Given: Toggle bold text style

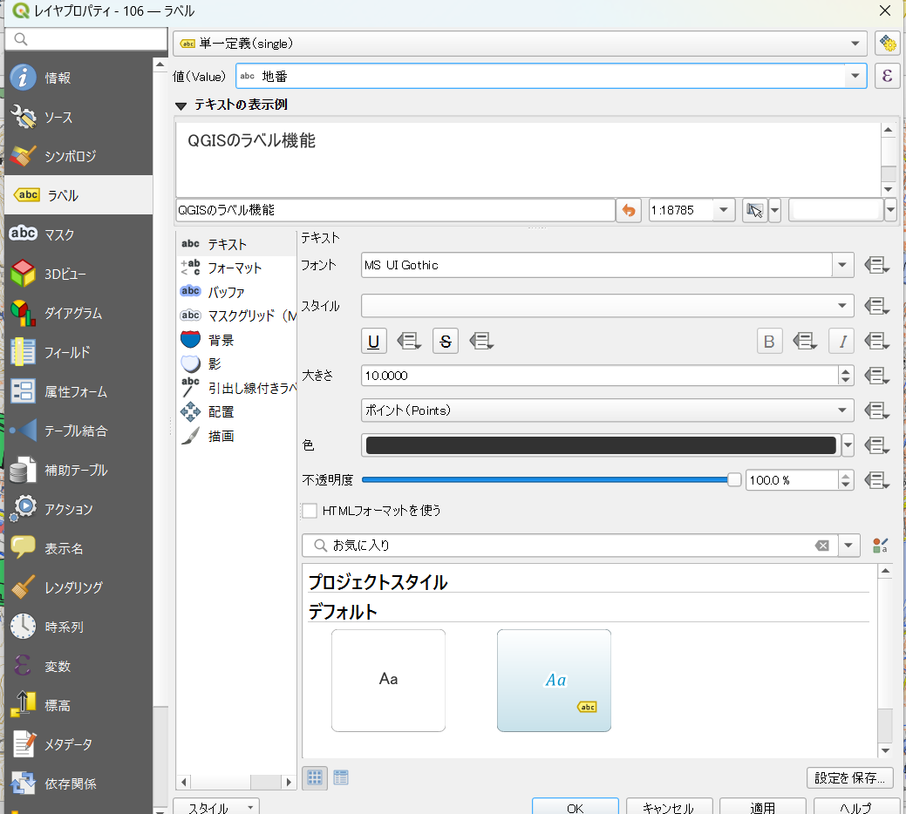Looking at the screenshot, I should [x=770, y=341].
